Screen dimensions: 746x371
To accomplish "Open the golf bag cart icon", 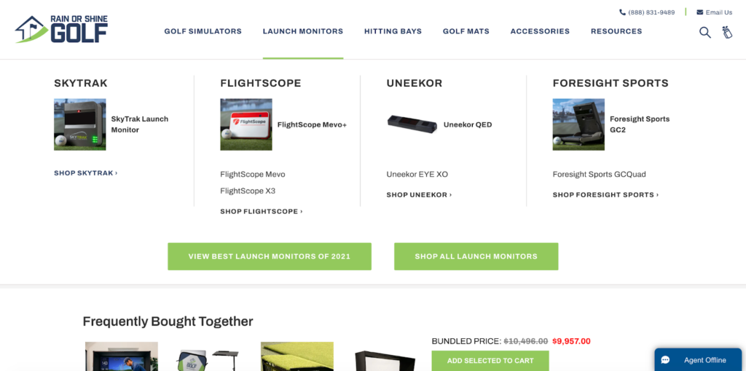I will [x=727, y=32].
